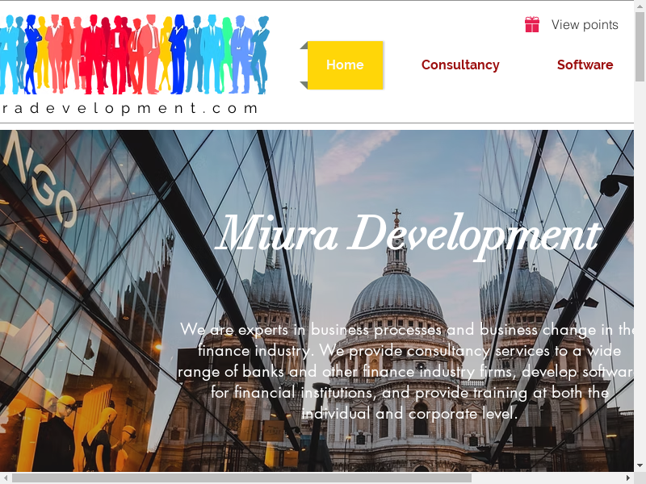
Task: Open the Consultancy menu item
Action: (x=460, y=65)
